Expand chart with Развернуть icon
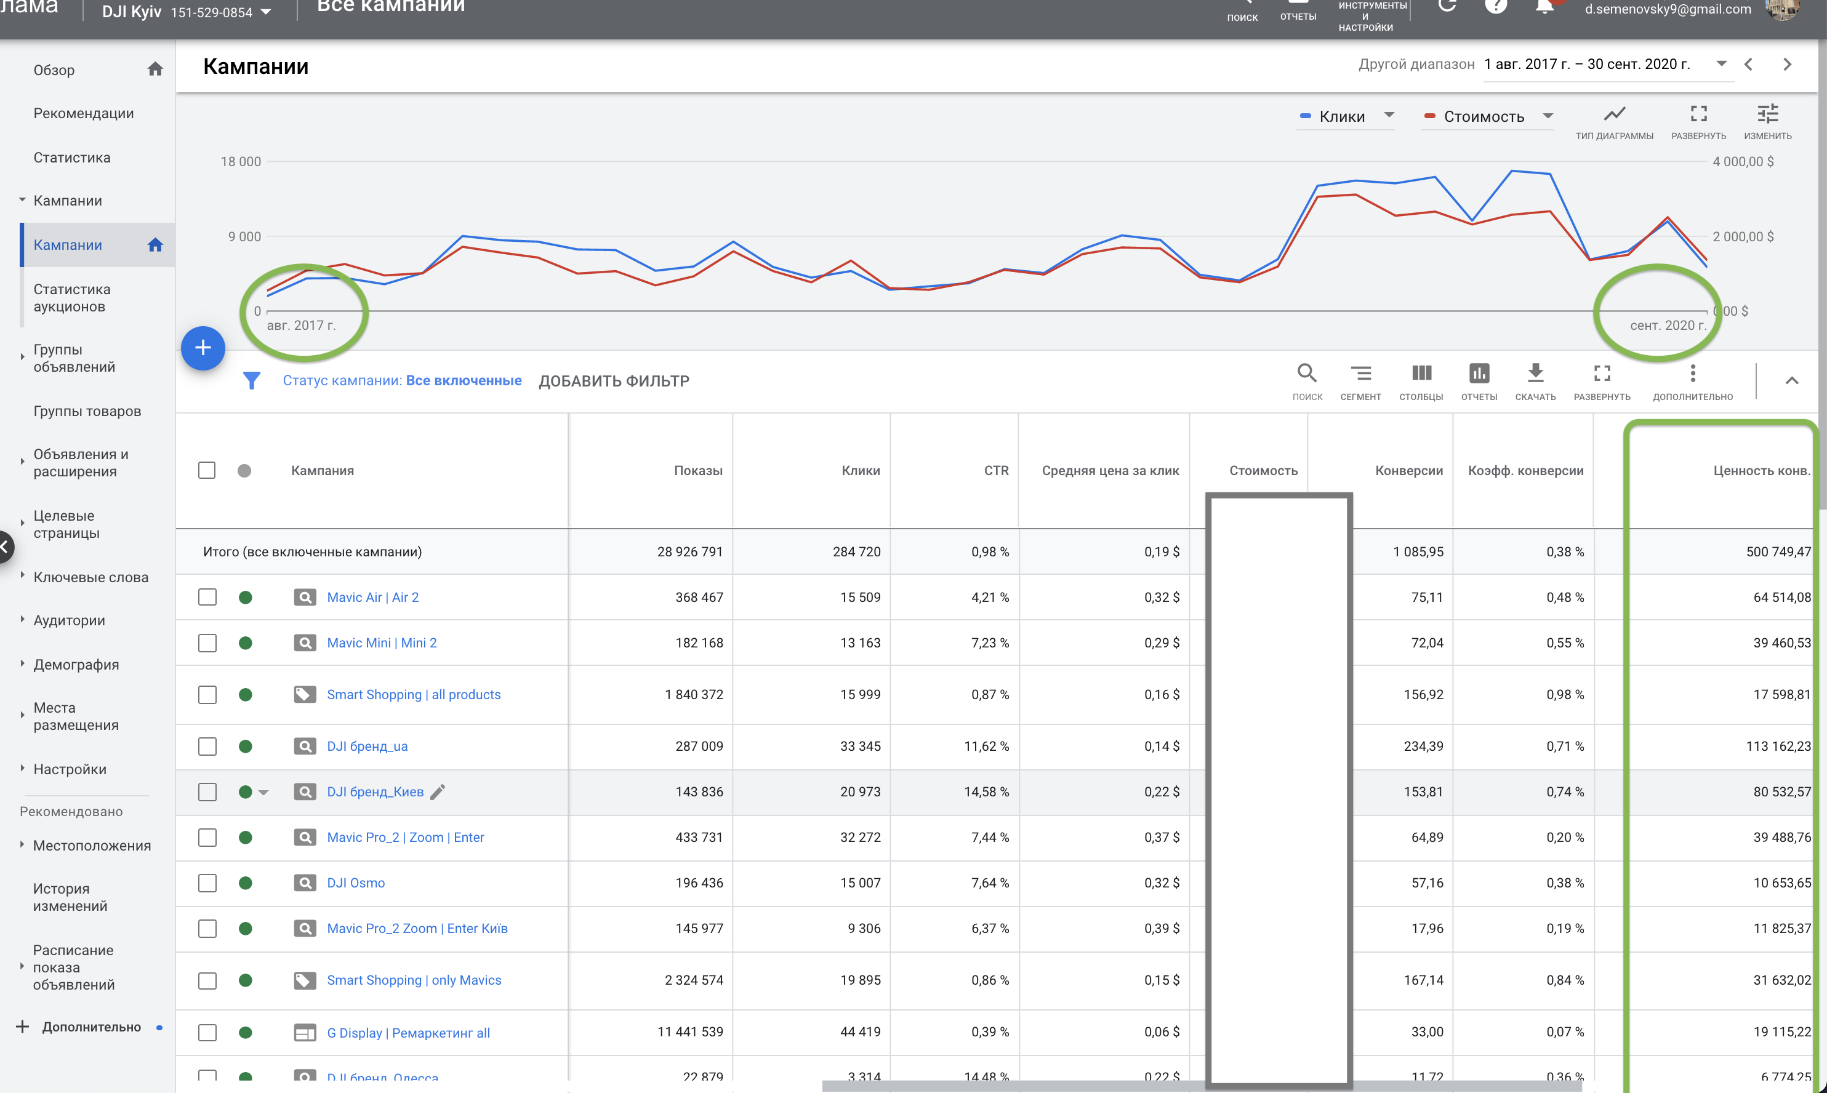Image resolution: width=1827 pixels, height=1093 pixels. (x=1698, y=114)
